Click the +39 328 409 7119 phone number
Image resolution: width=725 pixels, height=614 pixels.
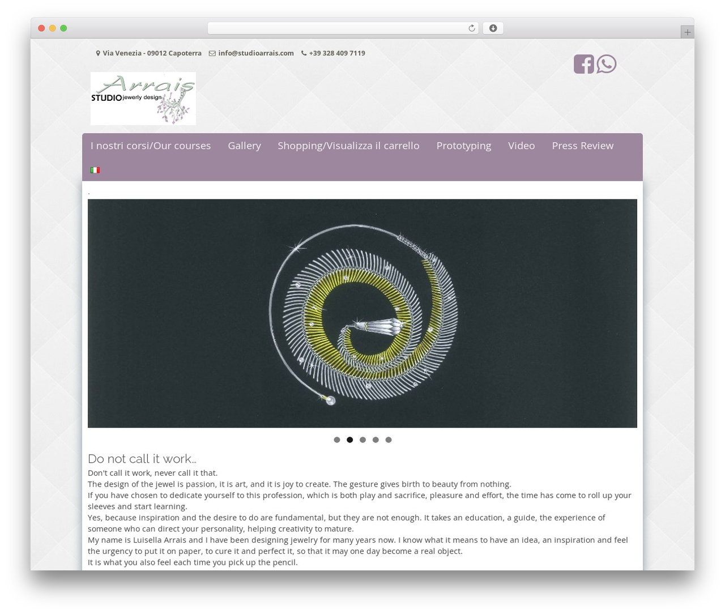point(337,53)
